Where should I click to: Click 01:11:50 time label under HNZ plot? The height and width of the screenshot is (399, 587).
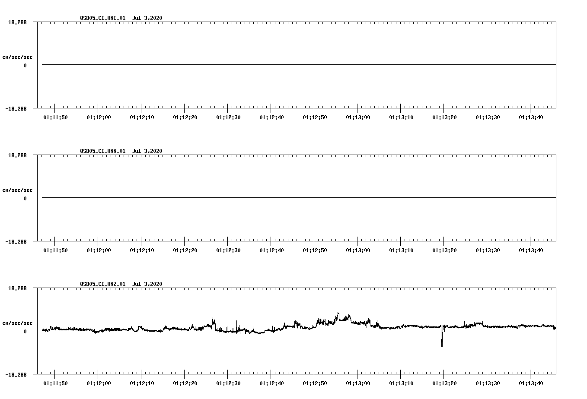[55, 383]
